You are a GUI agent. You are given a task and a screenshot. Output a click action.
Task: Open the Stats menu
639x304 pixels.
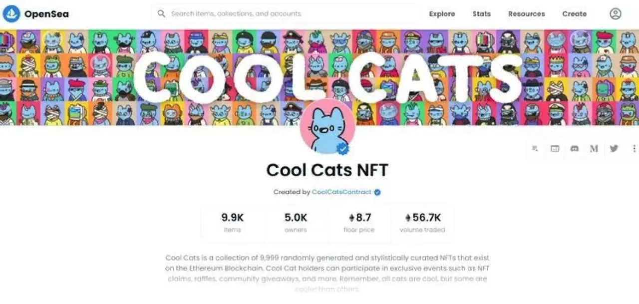[x=481, y=14]
